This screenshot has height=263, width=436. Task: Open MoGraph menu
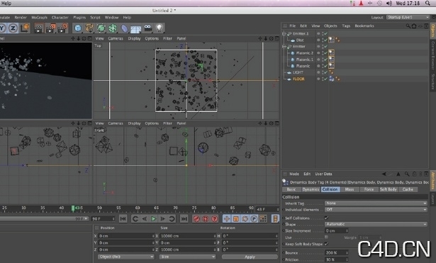39,17
